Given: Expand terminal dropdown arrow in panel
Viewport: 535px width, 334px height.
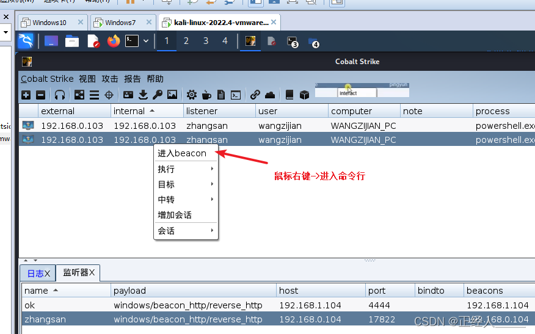Looking at the screenshot, I should click(146, 42).
